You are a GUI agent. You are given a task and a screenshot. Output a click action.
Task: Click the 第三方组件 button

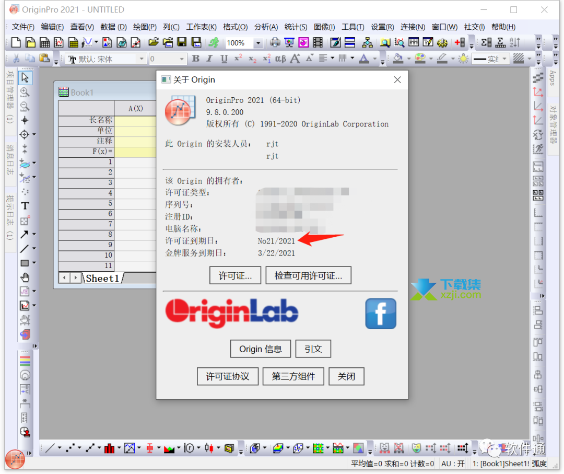[293, 376]
